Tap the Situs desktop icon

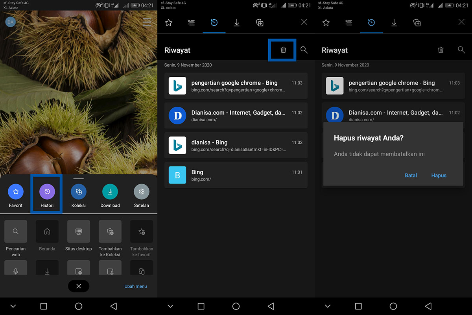(78, 232)
